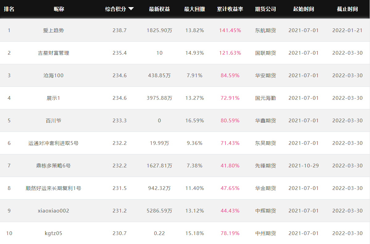
Task: Click score 230.7
Action: click(x=119, y=233)
